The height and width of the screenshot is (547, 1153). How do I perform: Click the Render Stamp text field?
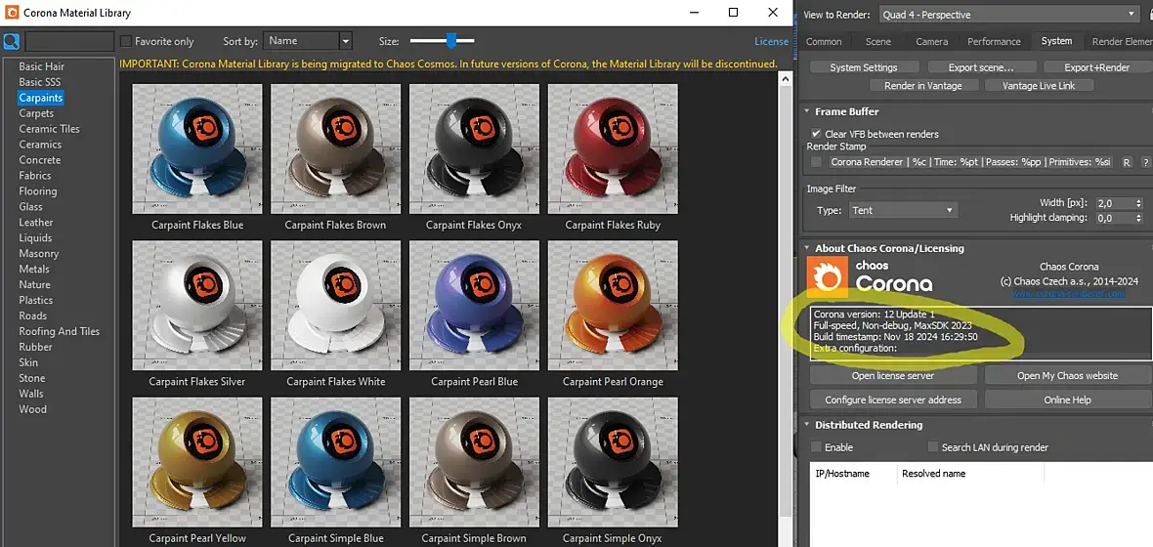tap(970, 162)
